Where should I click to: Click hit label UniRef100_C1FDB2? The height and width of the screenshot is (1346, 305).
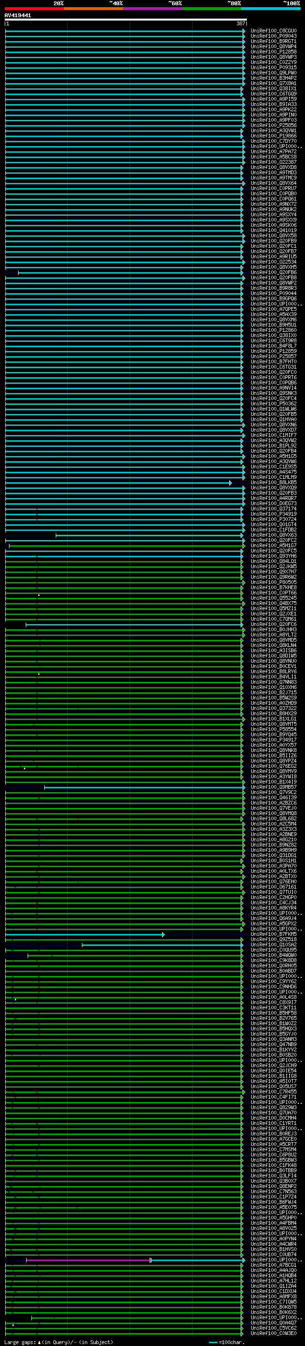click(273, 530)
